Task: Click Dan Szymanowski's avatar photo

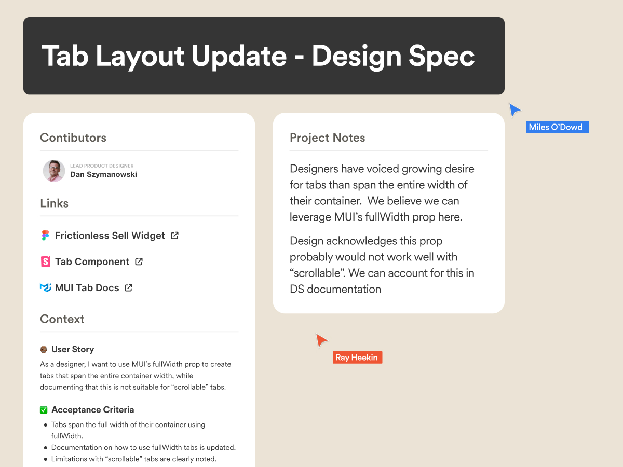Action: [x=53, y=171]
